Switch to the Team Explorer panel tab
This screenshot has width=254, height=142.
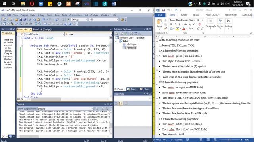coord(133,89)
